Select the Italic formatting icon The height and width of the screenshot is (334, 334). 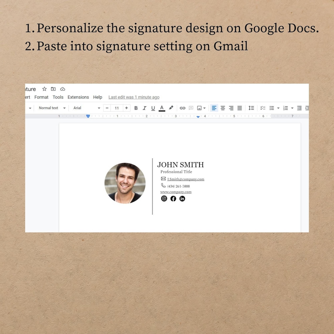[x=144, y=108]
